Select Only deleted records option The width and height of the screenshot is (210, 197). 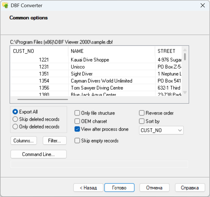point(15,127)
